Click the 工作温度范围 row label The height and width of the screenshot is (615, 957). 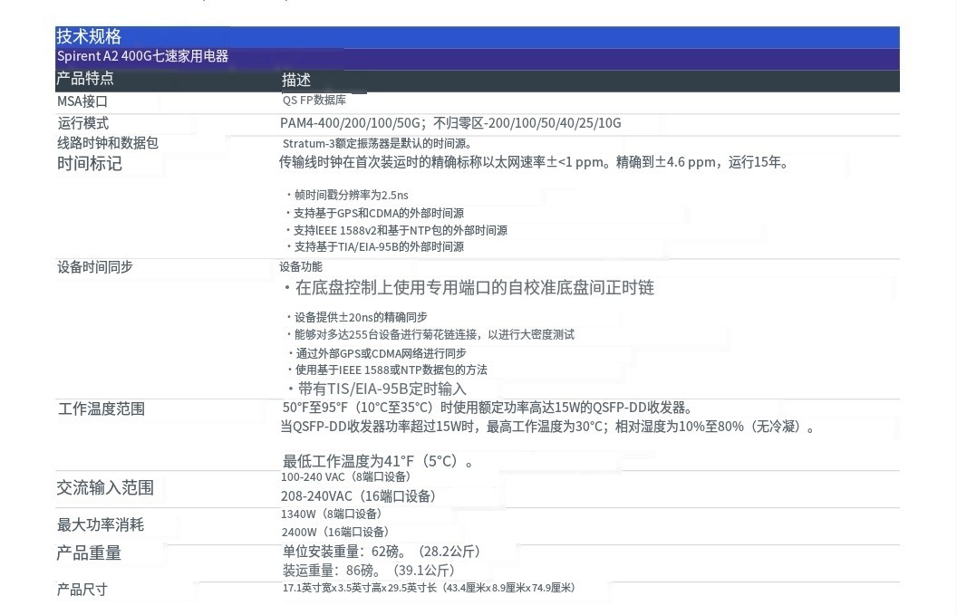[x=101, y=408]
